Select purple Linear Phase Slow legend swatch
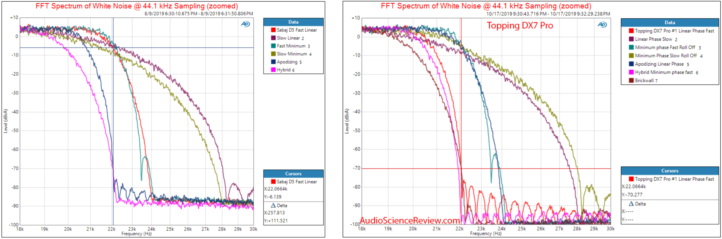The width and height of the screenshot is (722, 239). click(x=631, y=39)
